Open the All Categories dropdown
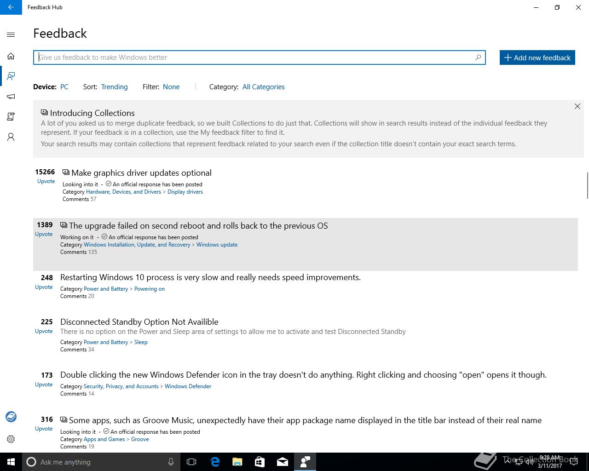The height and width of the screenshot is (471, 589). coord(264,87)
